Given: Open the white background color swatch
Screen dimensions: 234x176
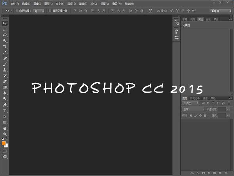Looking at the screenshot, I should tap(6, 146).
